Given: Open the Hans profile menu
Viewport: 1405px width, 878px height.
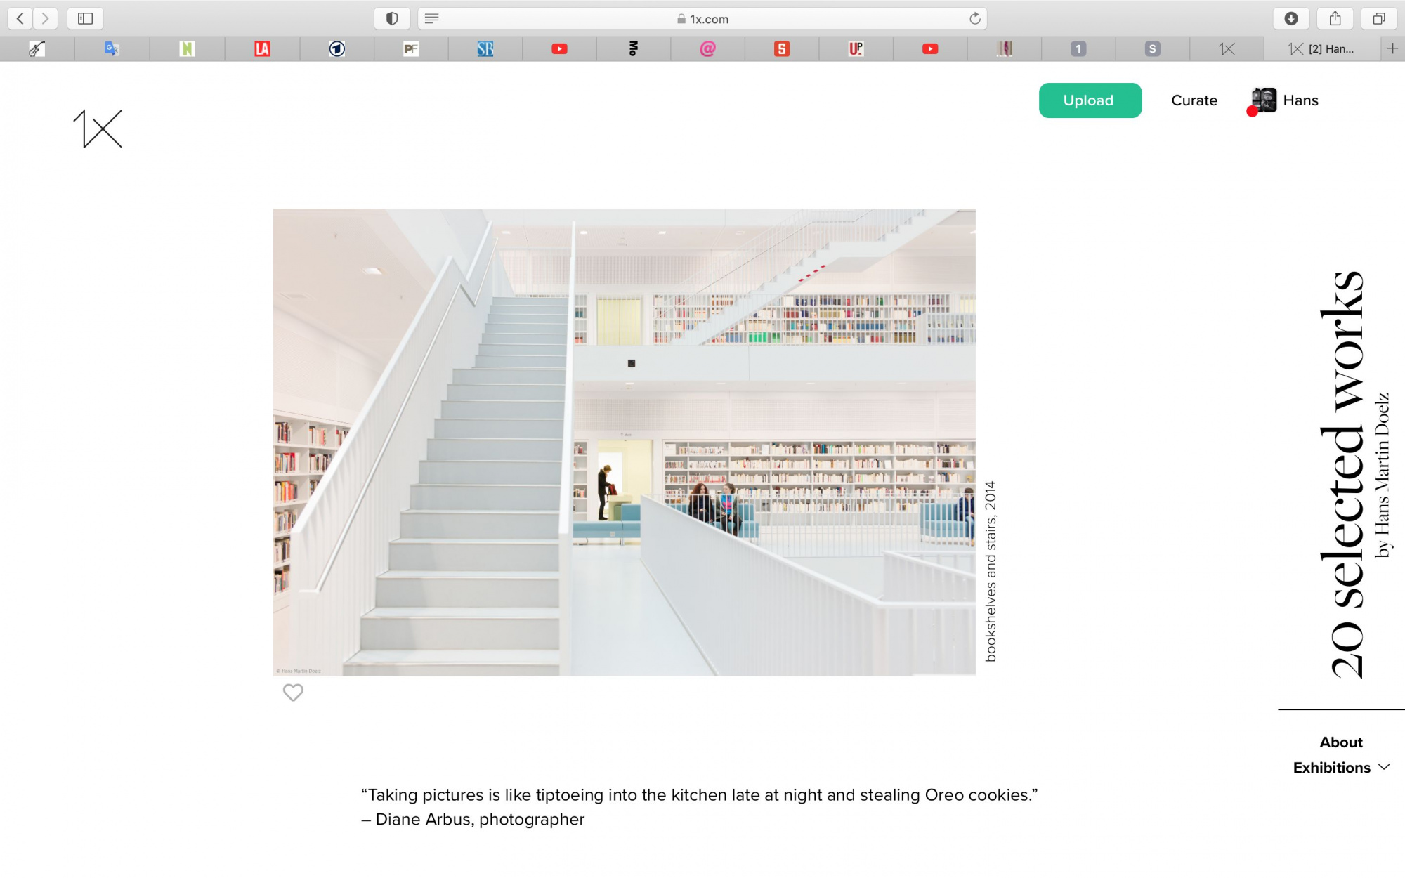Looking at the screenshot, I should [1285, 100].
